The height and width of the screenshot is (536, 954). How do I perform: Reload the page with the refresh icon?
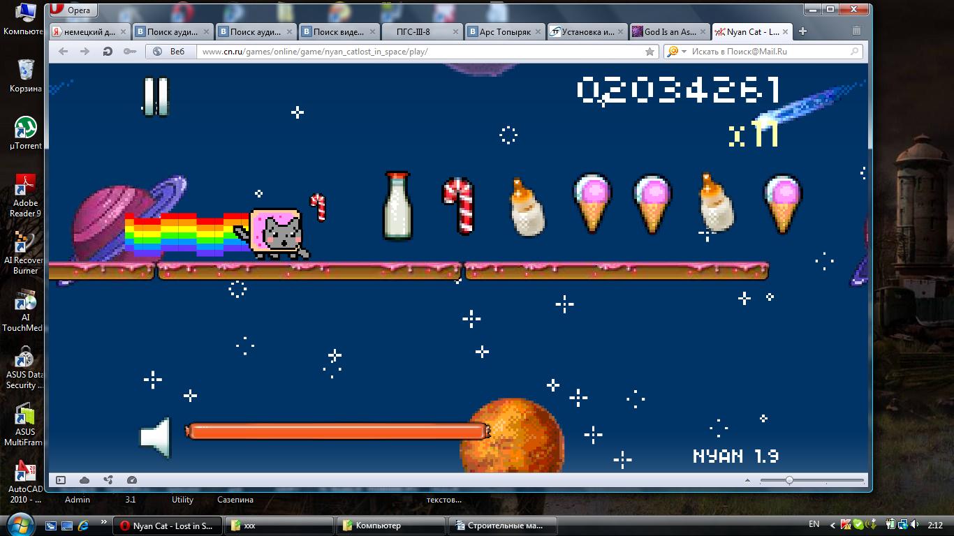108,52
